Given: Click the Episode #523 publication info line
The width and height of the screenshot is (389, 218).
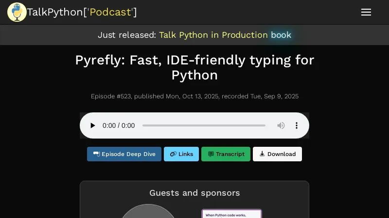Looking at the screenshot, I should click(194, 96).
